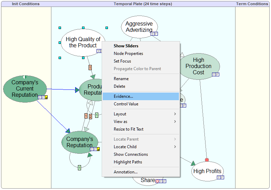
Task: Click the red target icon beside Share node
Action: [x=157, y=181]
